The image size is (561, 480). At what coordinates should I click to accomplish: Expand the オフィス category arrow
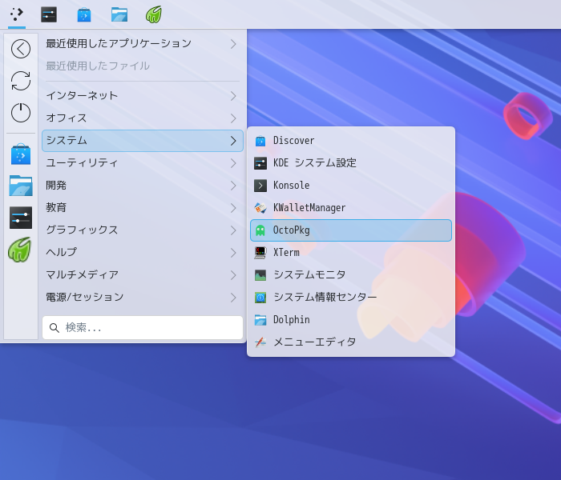pos(233,118)
